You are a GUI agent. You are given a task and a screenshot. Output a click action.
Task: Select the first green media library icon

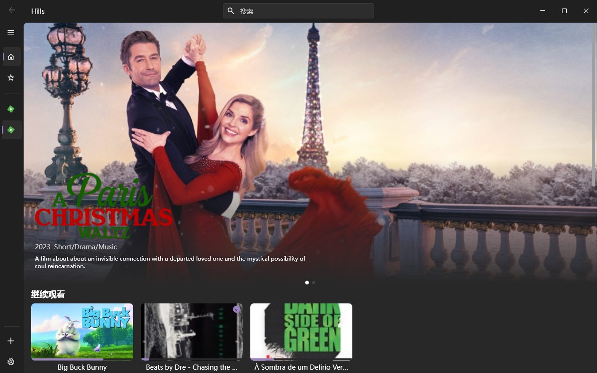11,108
